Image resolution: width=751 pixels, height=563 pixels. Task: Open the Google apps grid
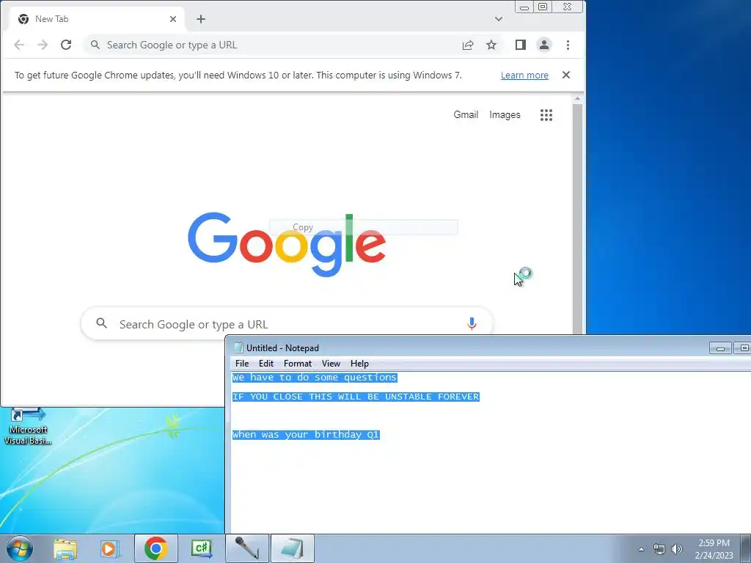coord(546,115)
